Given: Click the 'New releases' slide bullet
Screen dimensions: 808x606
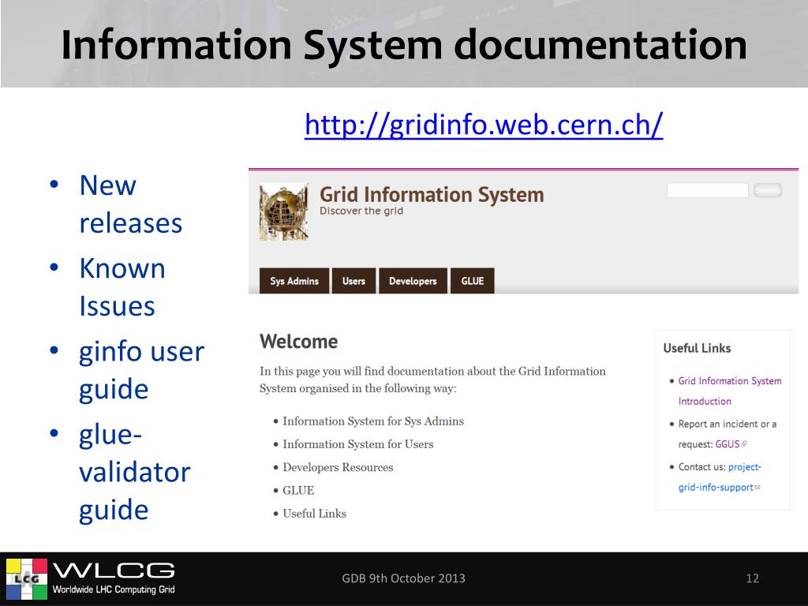Looking at the screenshot, I should tap(131, 204).
